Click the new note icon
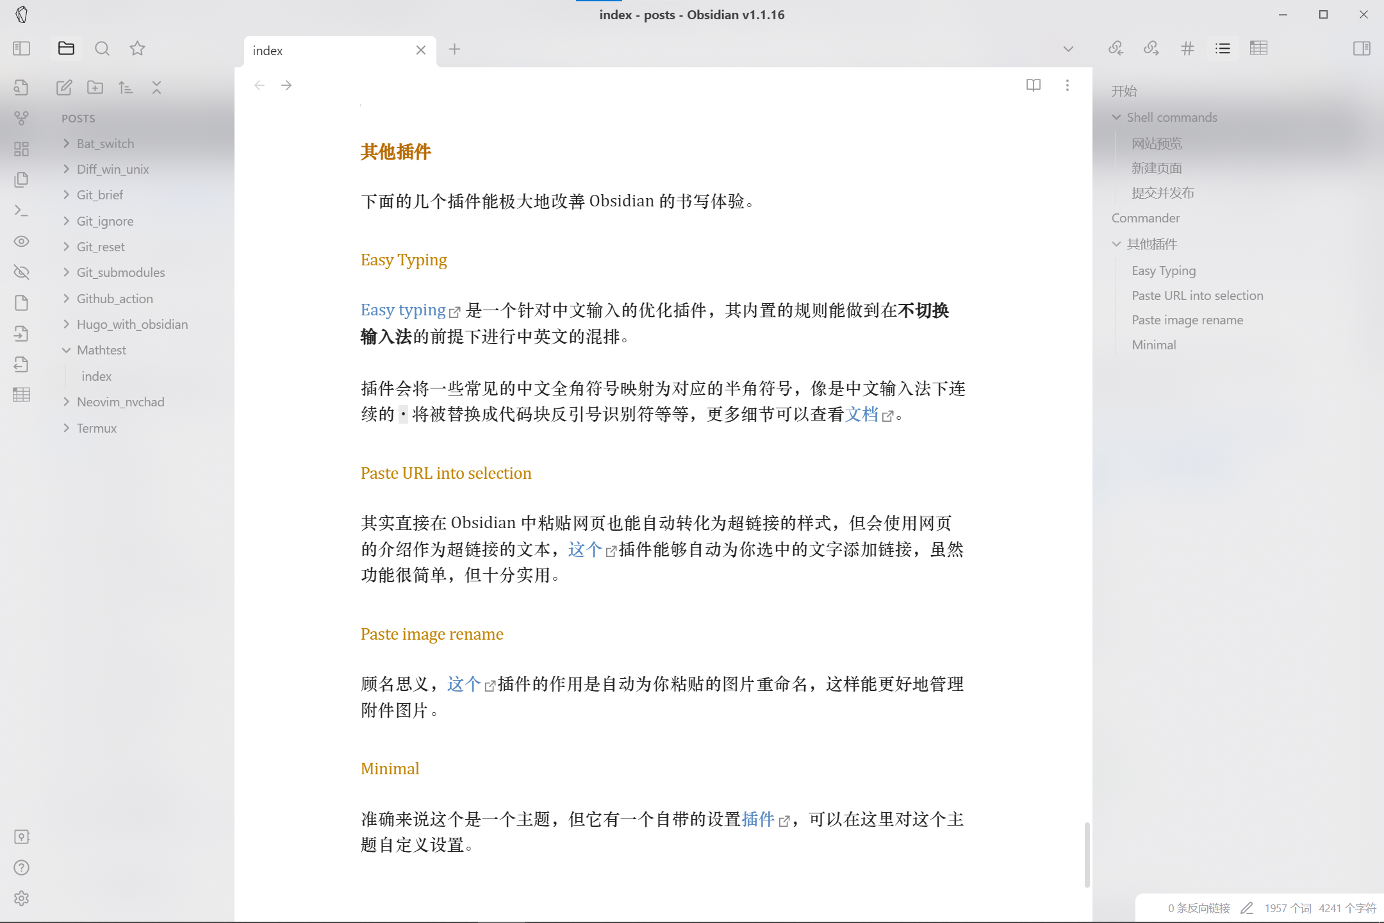Screen dimensions: 1384x923 64,87
